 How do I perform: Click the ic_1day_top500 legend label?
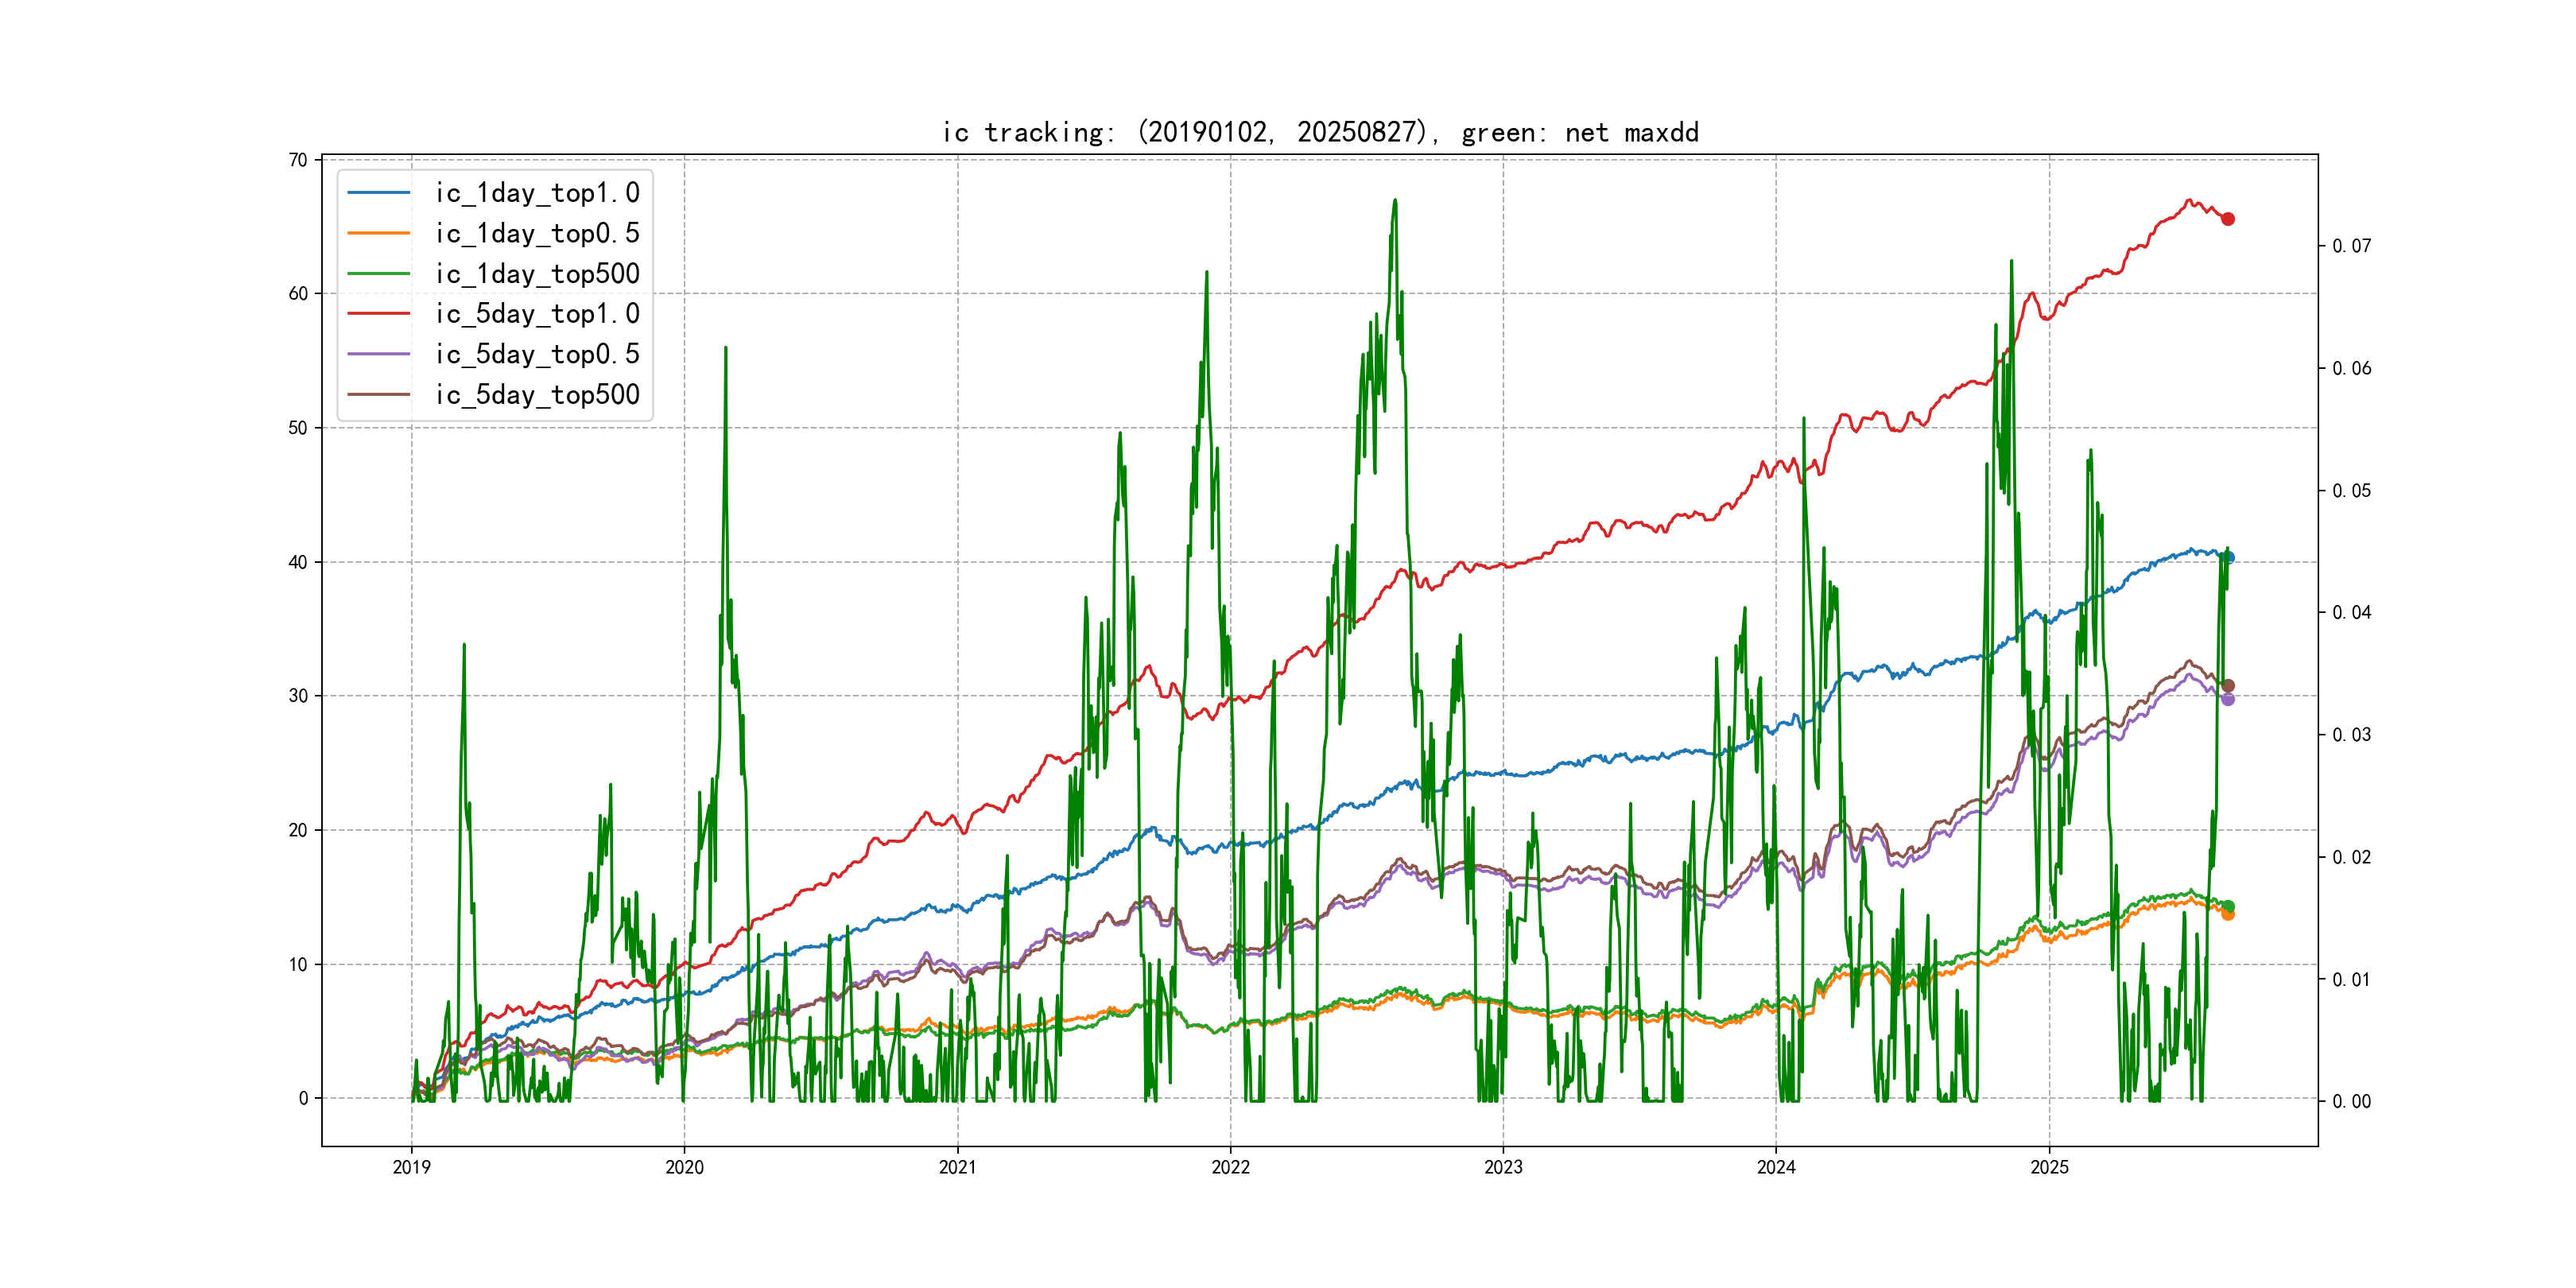[537, 274]
